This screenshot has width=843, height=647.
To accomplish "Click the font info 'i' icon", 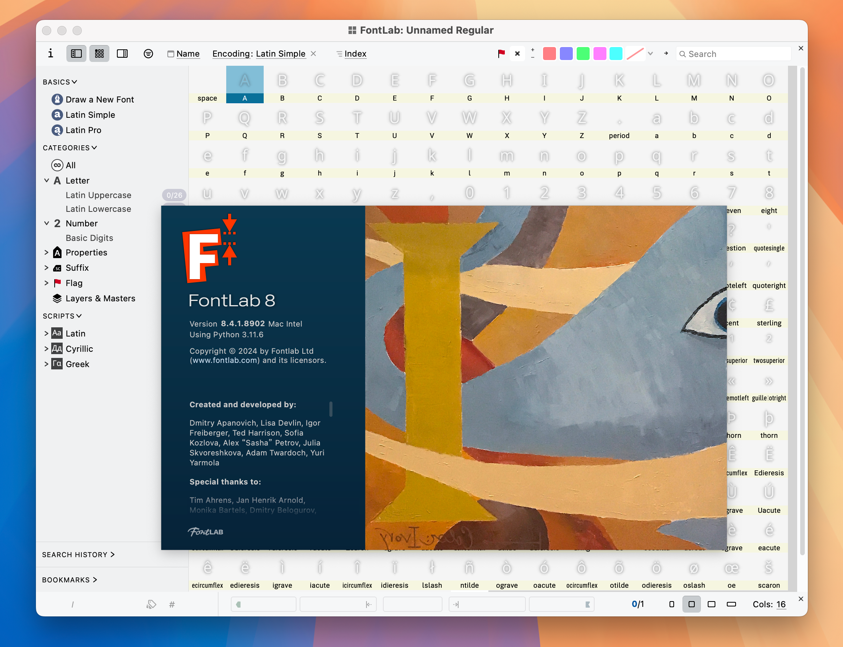I will (x=50, y=54).
